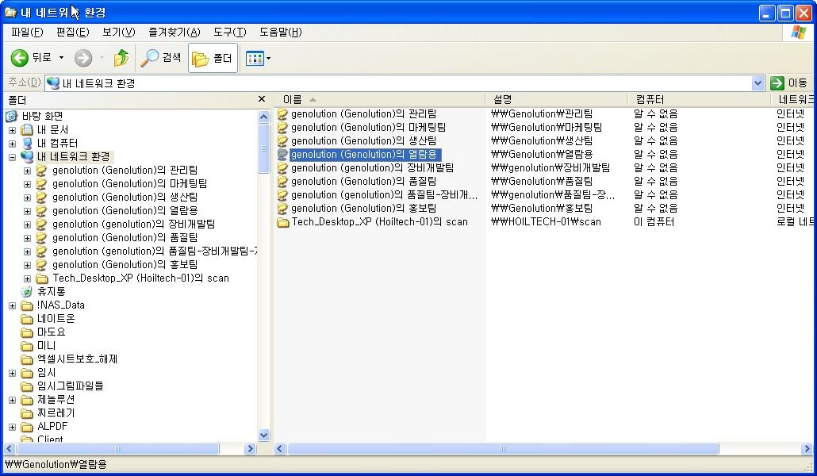This screenshot has width=817, height=476.
Task: Open the Back button history dropdown
Action: pos(61,58)
